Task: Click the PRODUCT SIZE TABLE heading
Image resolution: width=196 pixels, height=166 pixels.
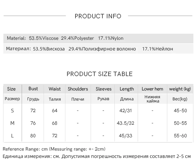Action: pyautogui.click(x=99, y=74)
